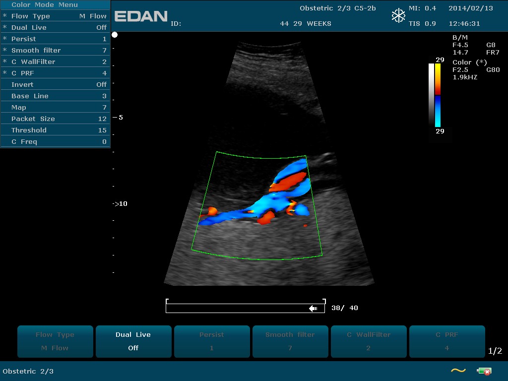Screen dimensions: 508x381
Task: Click the cine loop frame progress bar
Action: coord(246,308)
